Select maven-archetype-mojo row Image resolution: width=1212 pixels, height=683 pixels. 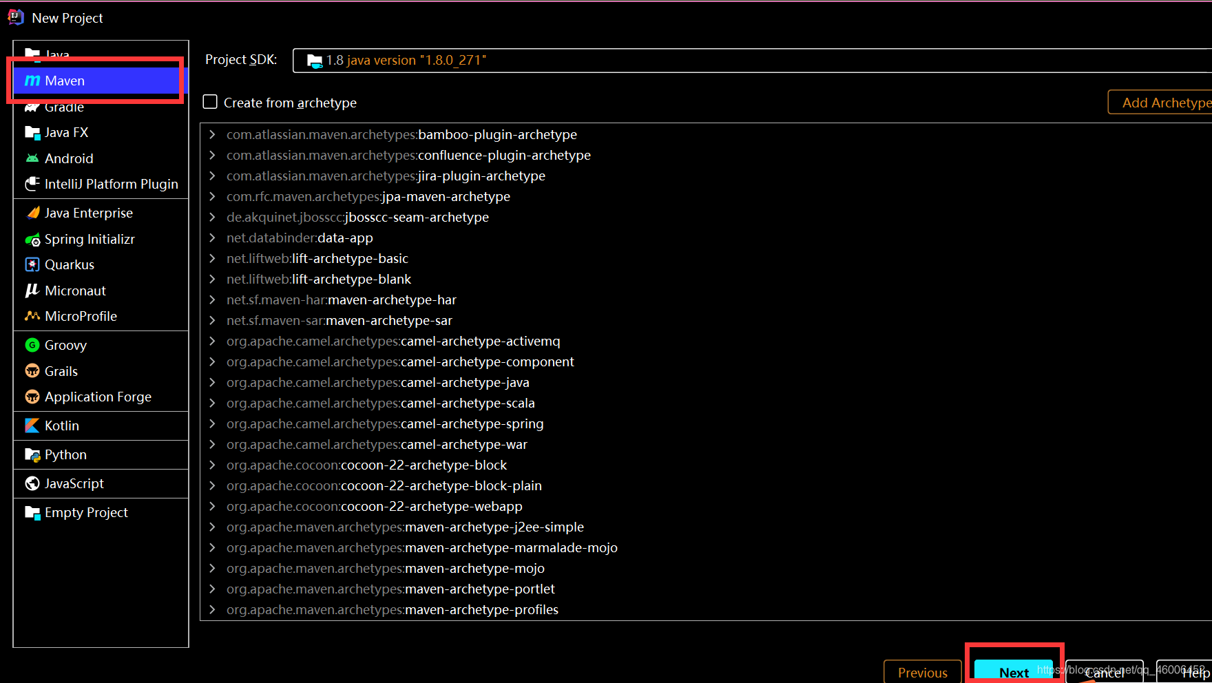pos(706,568)
